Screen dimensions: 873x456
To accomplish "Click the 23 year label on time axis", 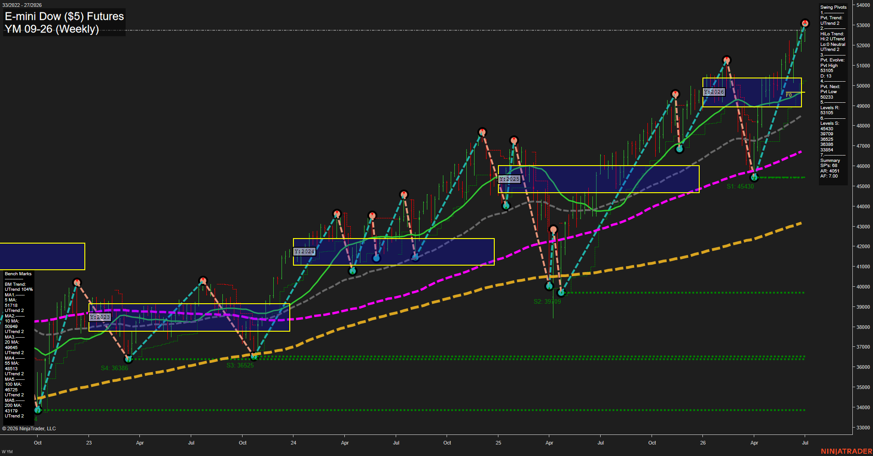I will point(89,443).
